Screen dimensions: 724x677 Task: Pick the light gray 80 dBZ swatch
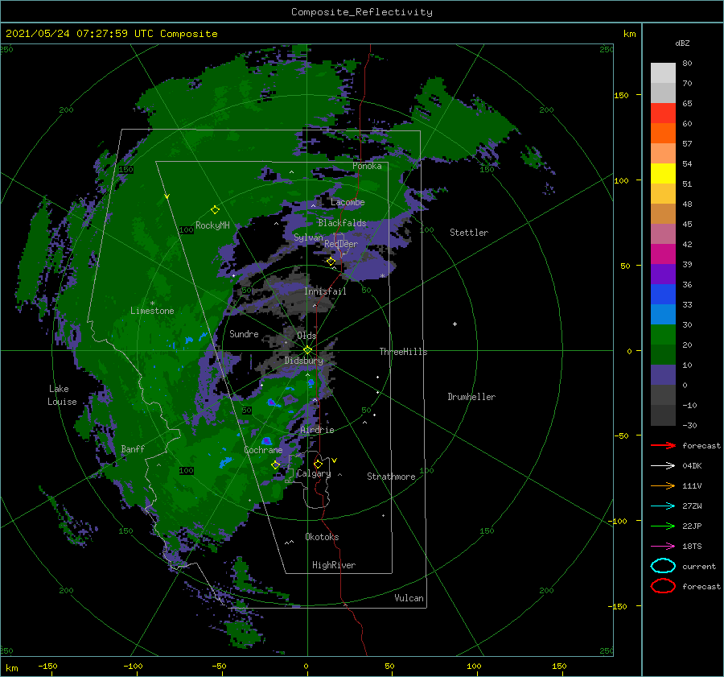click(x=663, y=73)
